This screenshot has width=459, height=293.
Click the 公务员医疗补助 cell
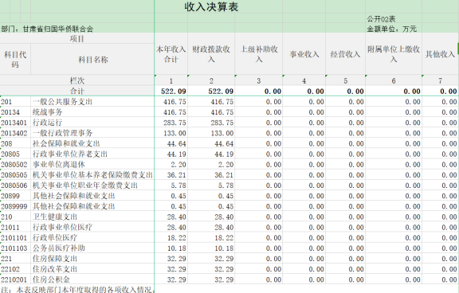92,248
